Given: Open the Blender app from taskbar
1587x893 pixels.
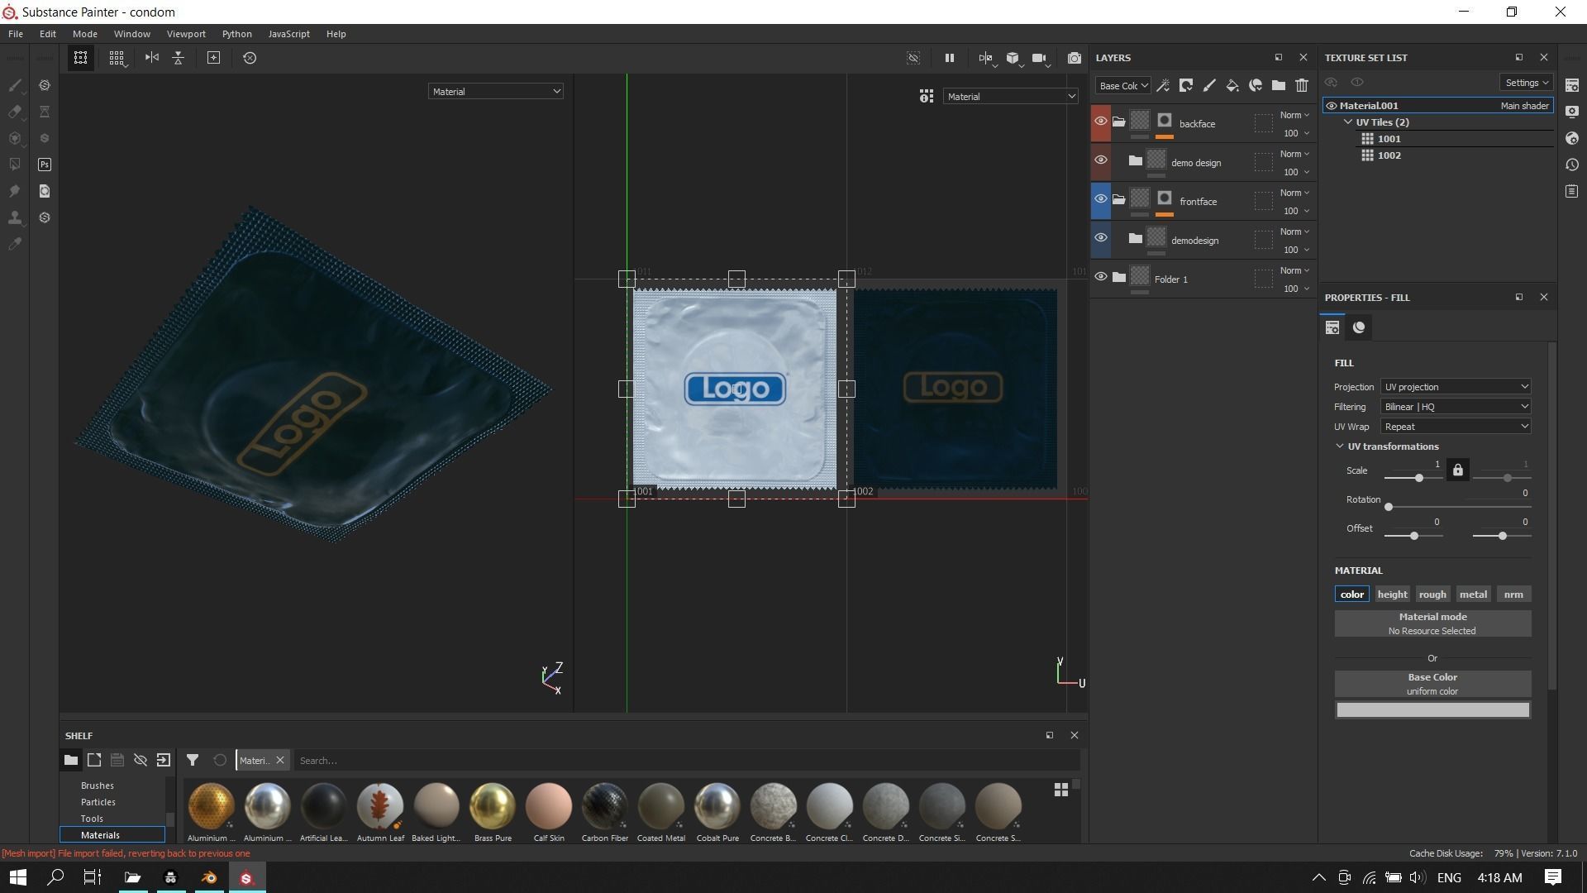Looking at the screenshot, I should tap(209, 877).
